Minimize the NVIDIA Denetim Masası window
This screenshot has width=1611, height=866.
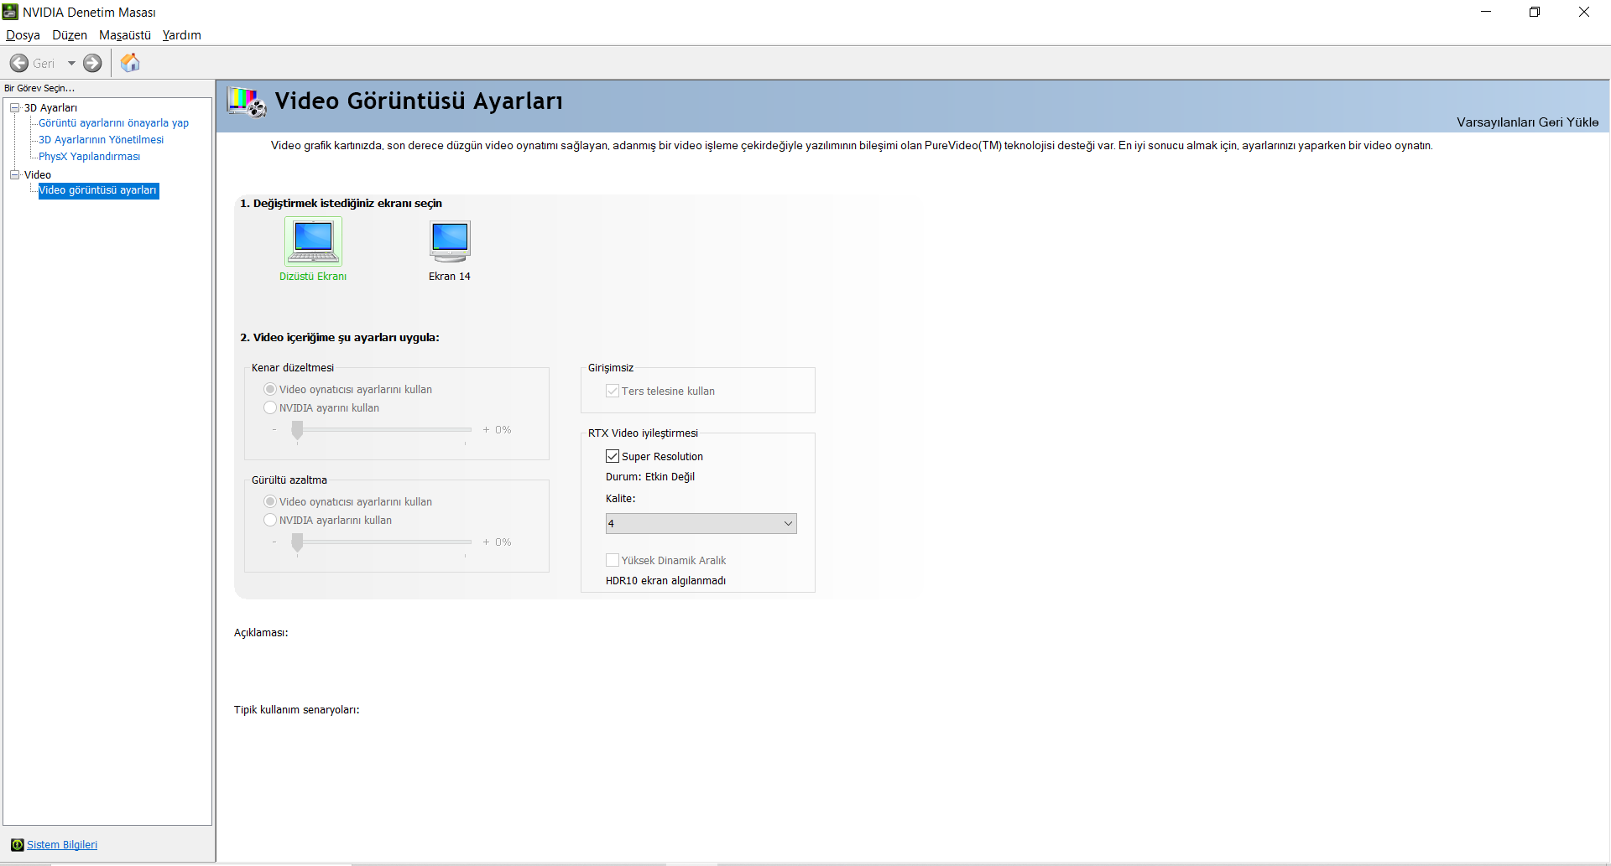[1486, 12]
